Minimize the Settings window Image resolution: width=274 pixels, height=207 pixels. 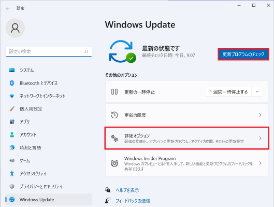tap(239, 5)
